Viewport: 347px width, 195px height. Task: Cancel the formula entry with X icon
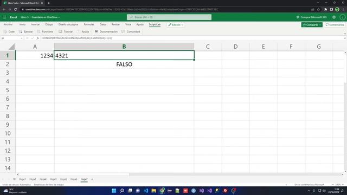[27, 38]
